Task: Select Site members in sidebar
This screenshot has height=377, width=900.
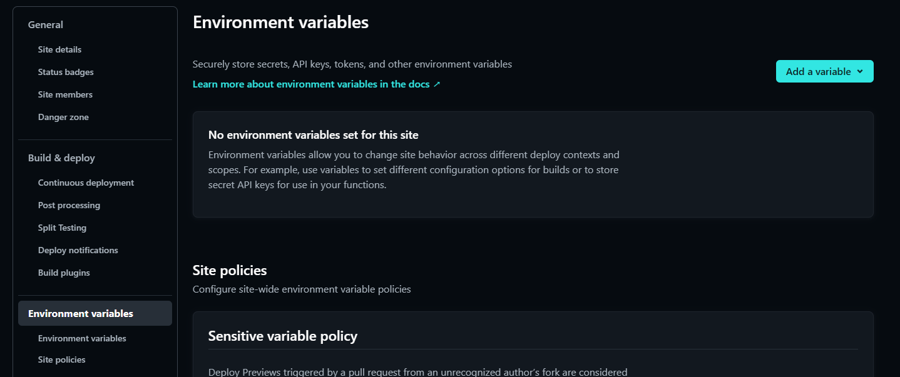Action: 65,94
